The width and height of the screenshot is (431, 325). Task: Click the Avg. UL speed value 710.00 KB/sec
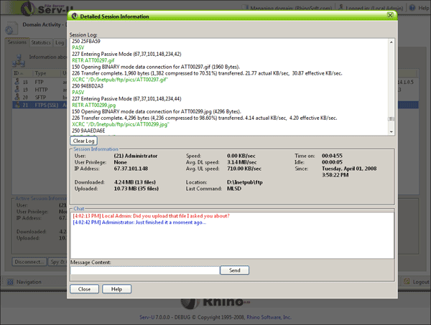pos(244,169)
